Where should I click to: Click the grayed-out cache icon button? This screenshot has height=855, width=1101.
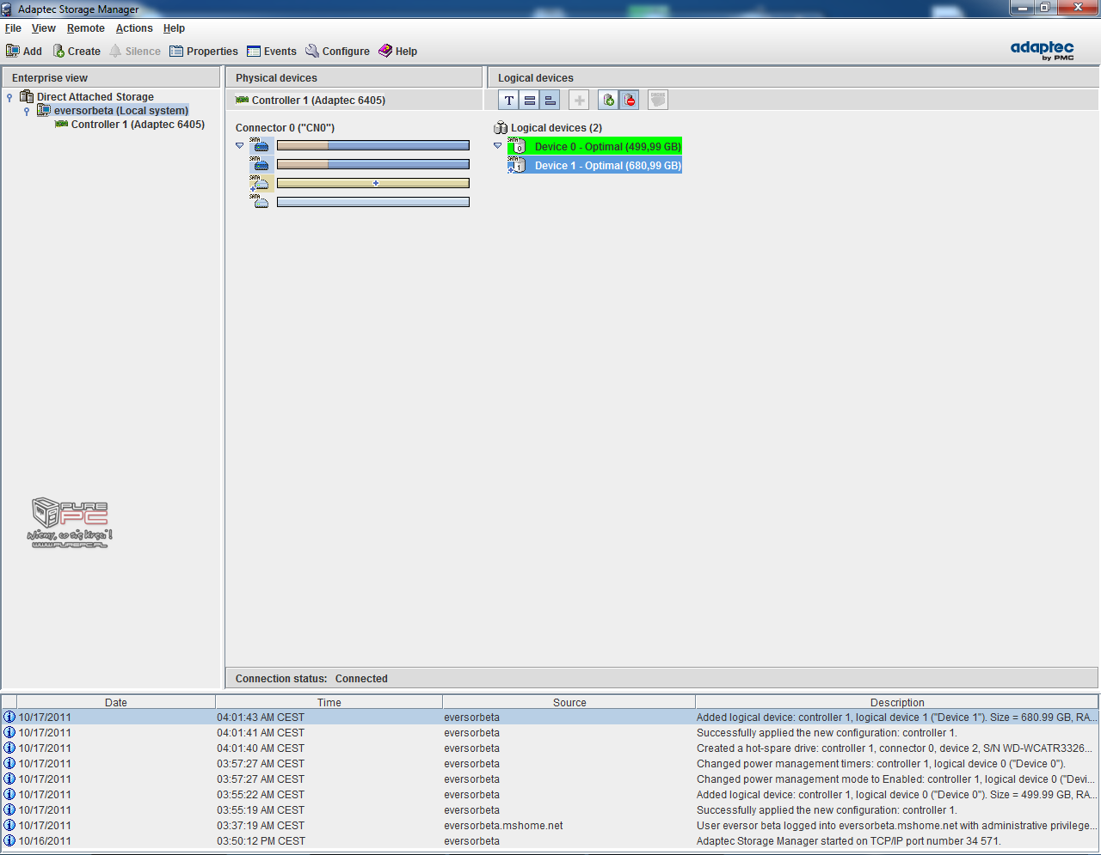click(x=658, y=101)
